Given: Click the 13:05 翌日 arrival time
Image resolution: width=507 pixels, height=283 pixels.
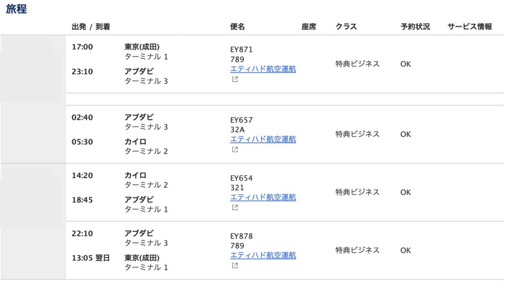Looking at the screenshot, I should [x=91, y=258].
